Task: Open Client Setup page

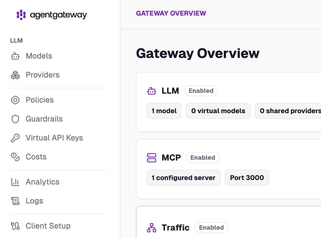Action: tap(48, 226)
